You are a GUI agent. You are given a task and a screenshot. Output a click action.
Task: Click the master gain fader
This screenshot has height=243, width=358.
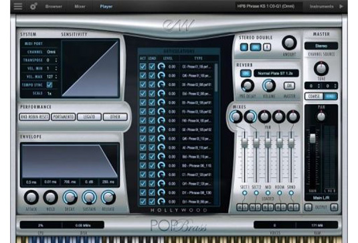click(312, 138)
